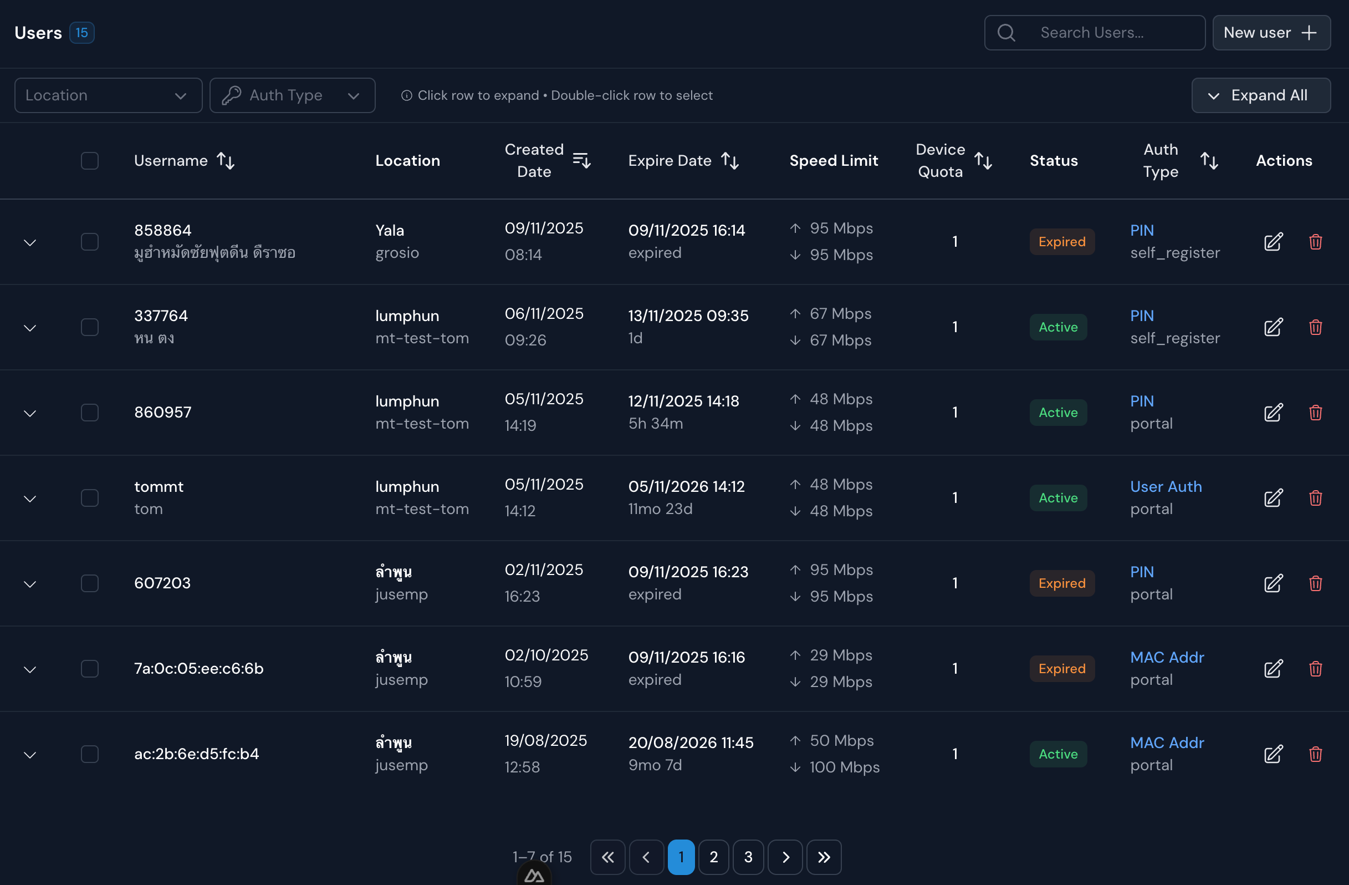
Task: Select the checkbox for user tommt
Action: [90, 497]
